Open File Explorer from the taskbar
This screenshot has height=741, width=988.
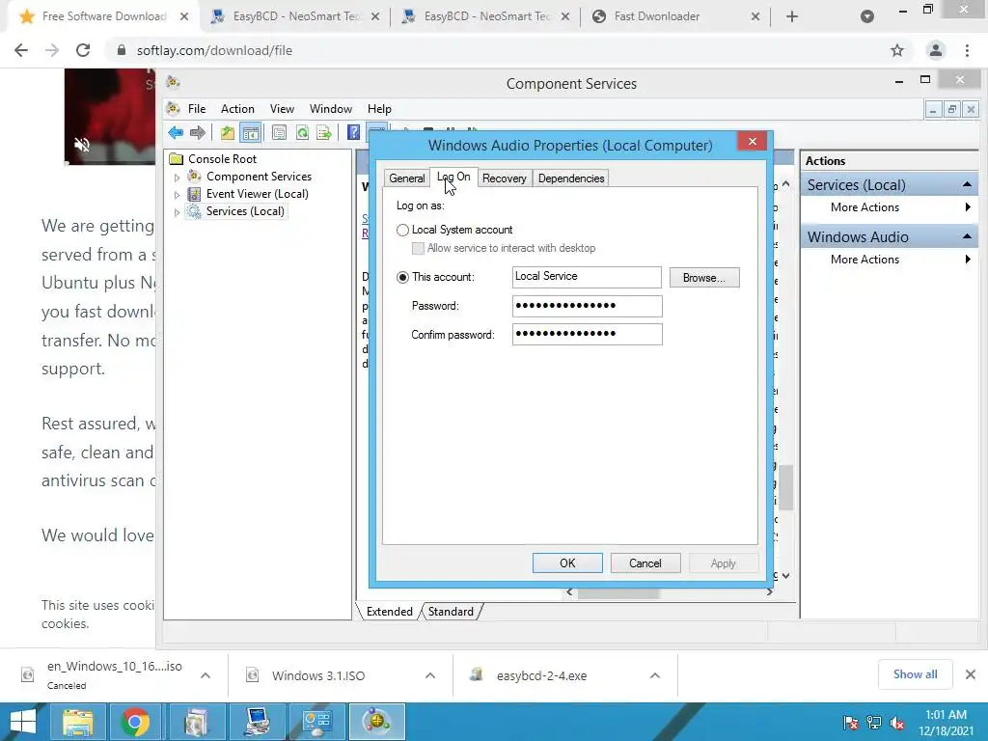click(x=77, y=722)
